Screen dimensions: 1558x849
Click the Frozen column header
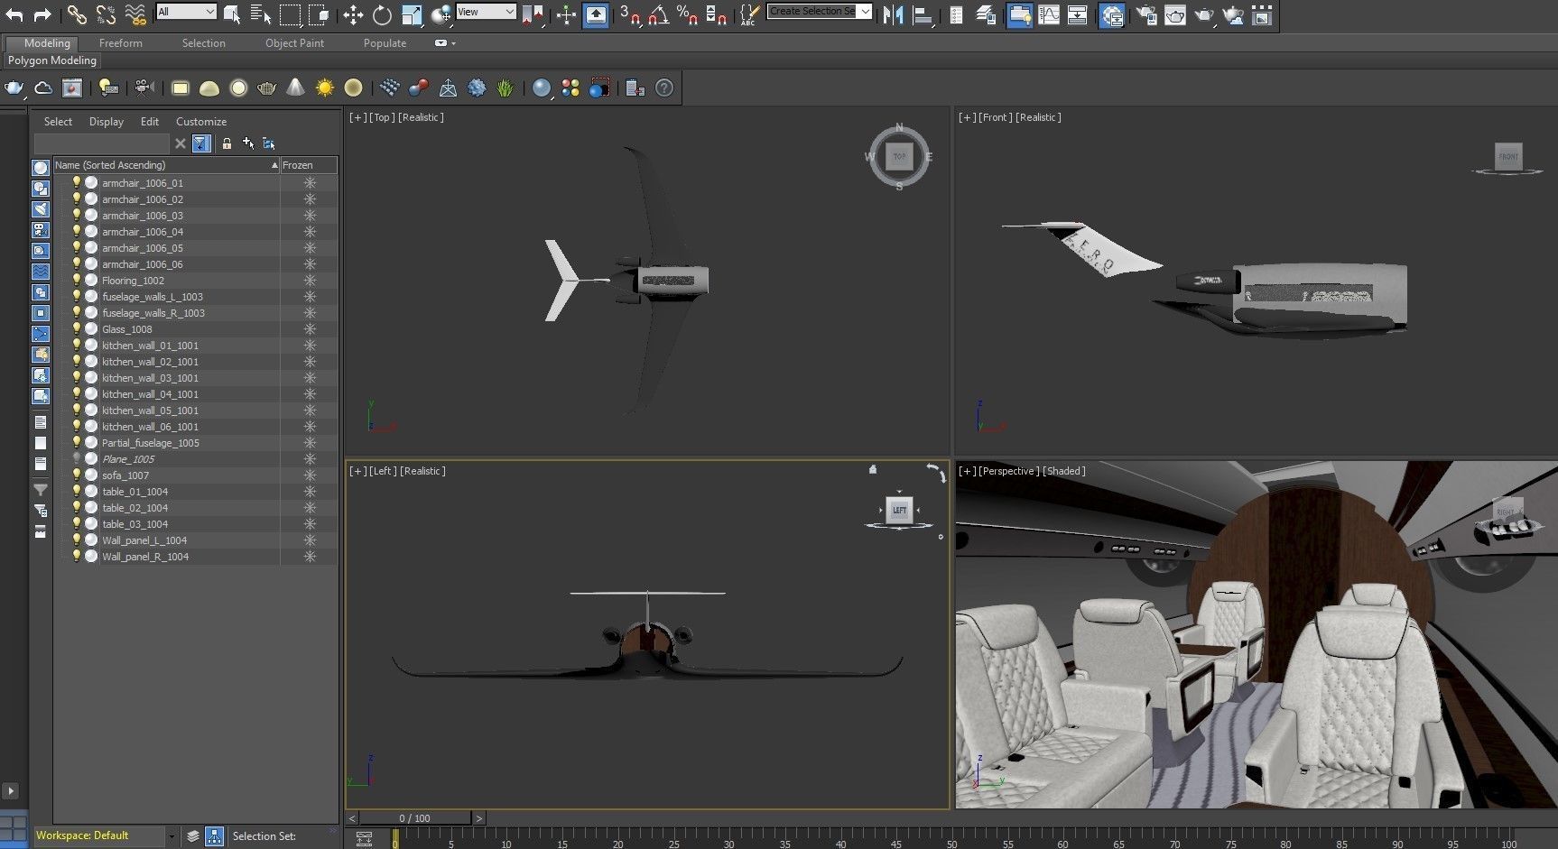click(308, 165)
